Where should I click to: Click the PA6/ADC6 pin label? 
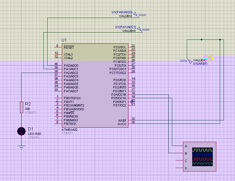(71, 87)
